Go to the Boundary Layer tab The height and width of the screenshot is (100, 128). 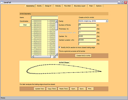tap(80, 6)
